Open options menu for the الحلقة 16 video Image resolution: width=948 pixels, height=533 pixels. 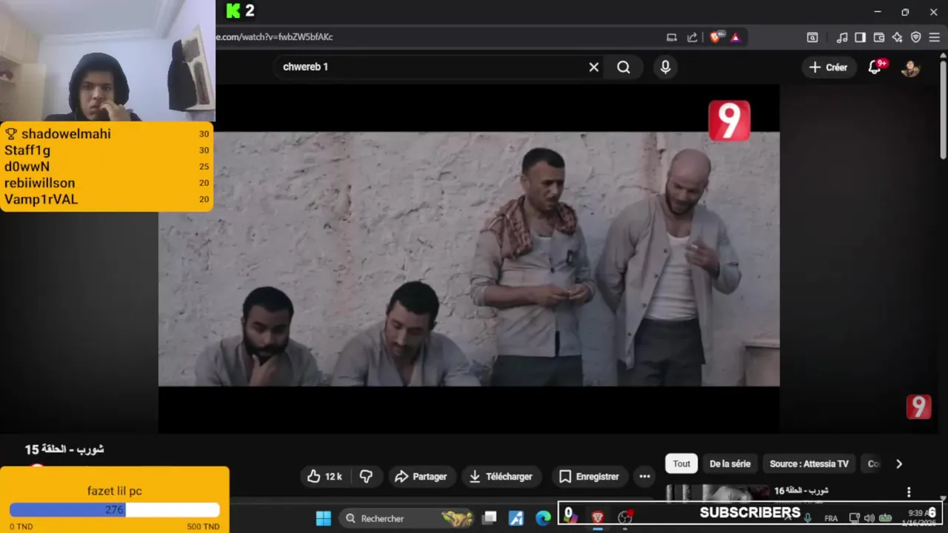(x=909, y=492)
